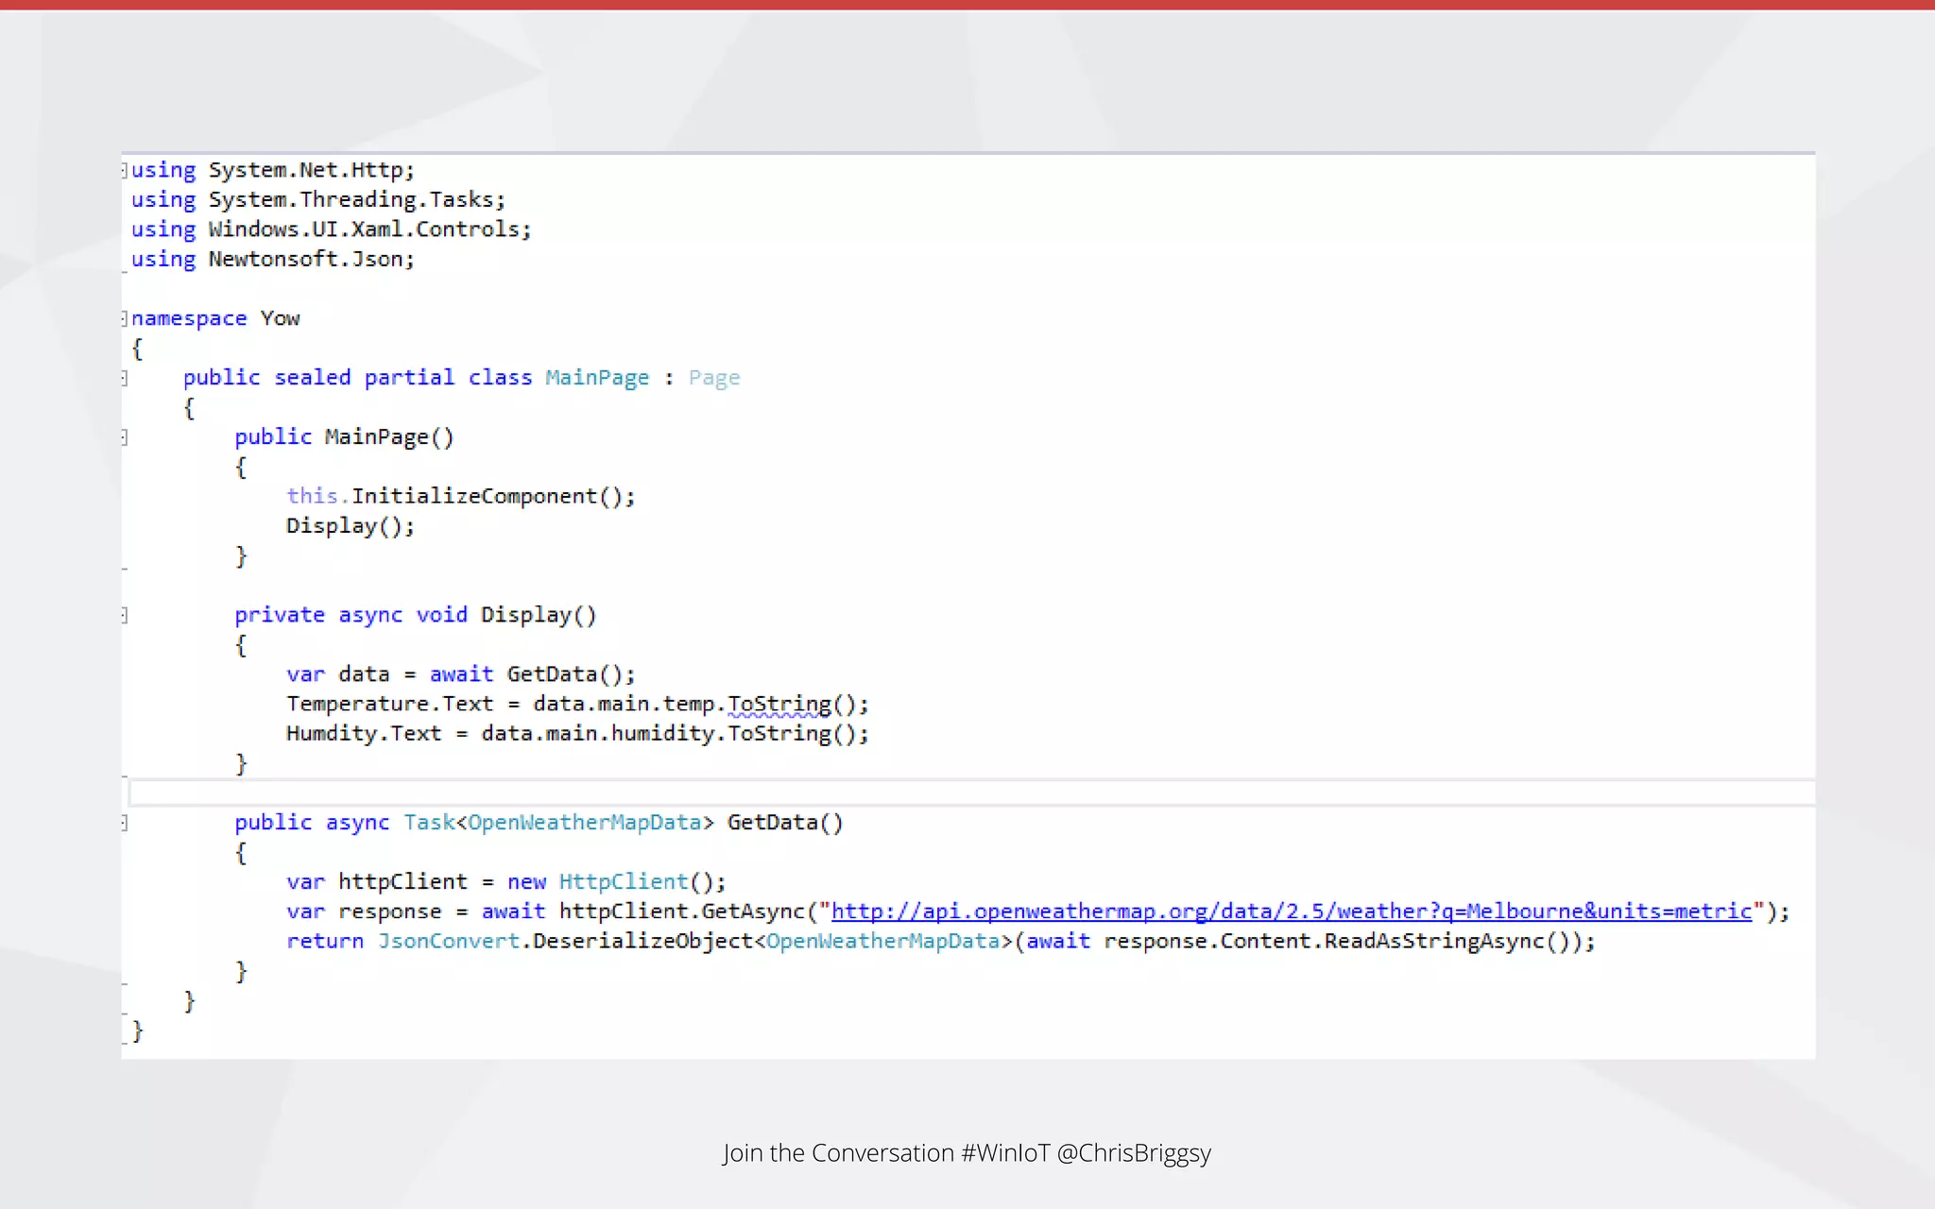The image size is (1935, 1209).
Task: Click Newtonsoft.Json in using statement
Action: coord(309,259)
